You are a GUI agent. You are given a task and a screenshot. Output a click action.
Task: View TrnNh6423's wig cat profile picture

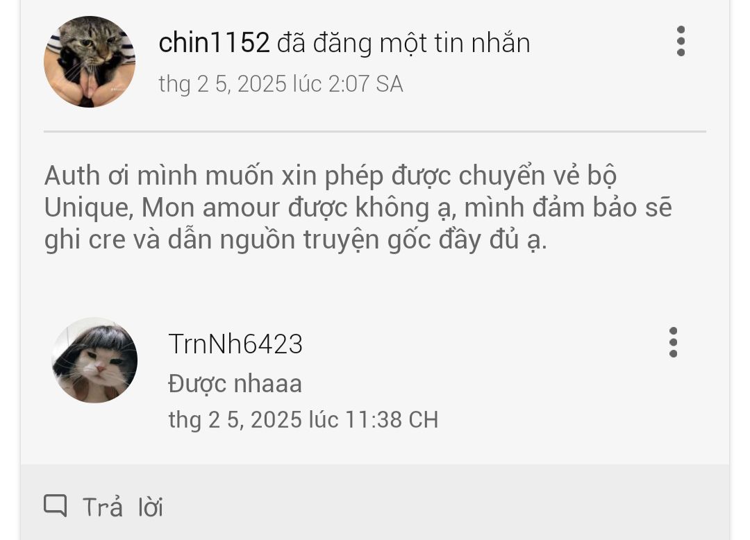pos(94,360)
